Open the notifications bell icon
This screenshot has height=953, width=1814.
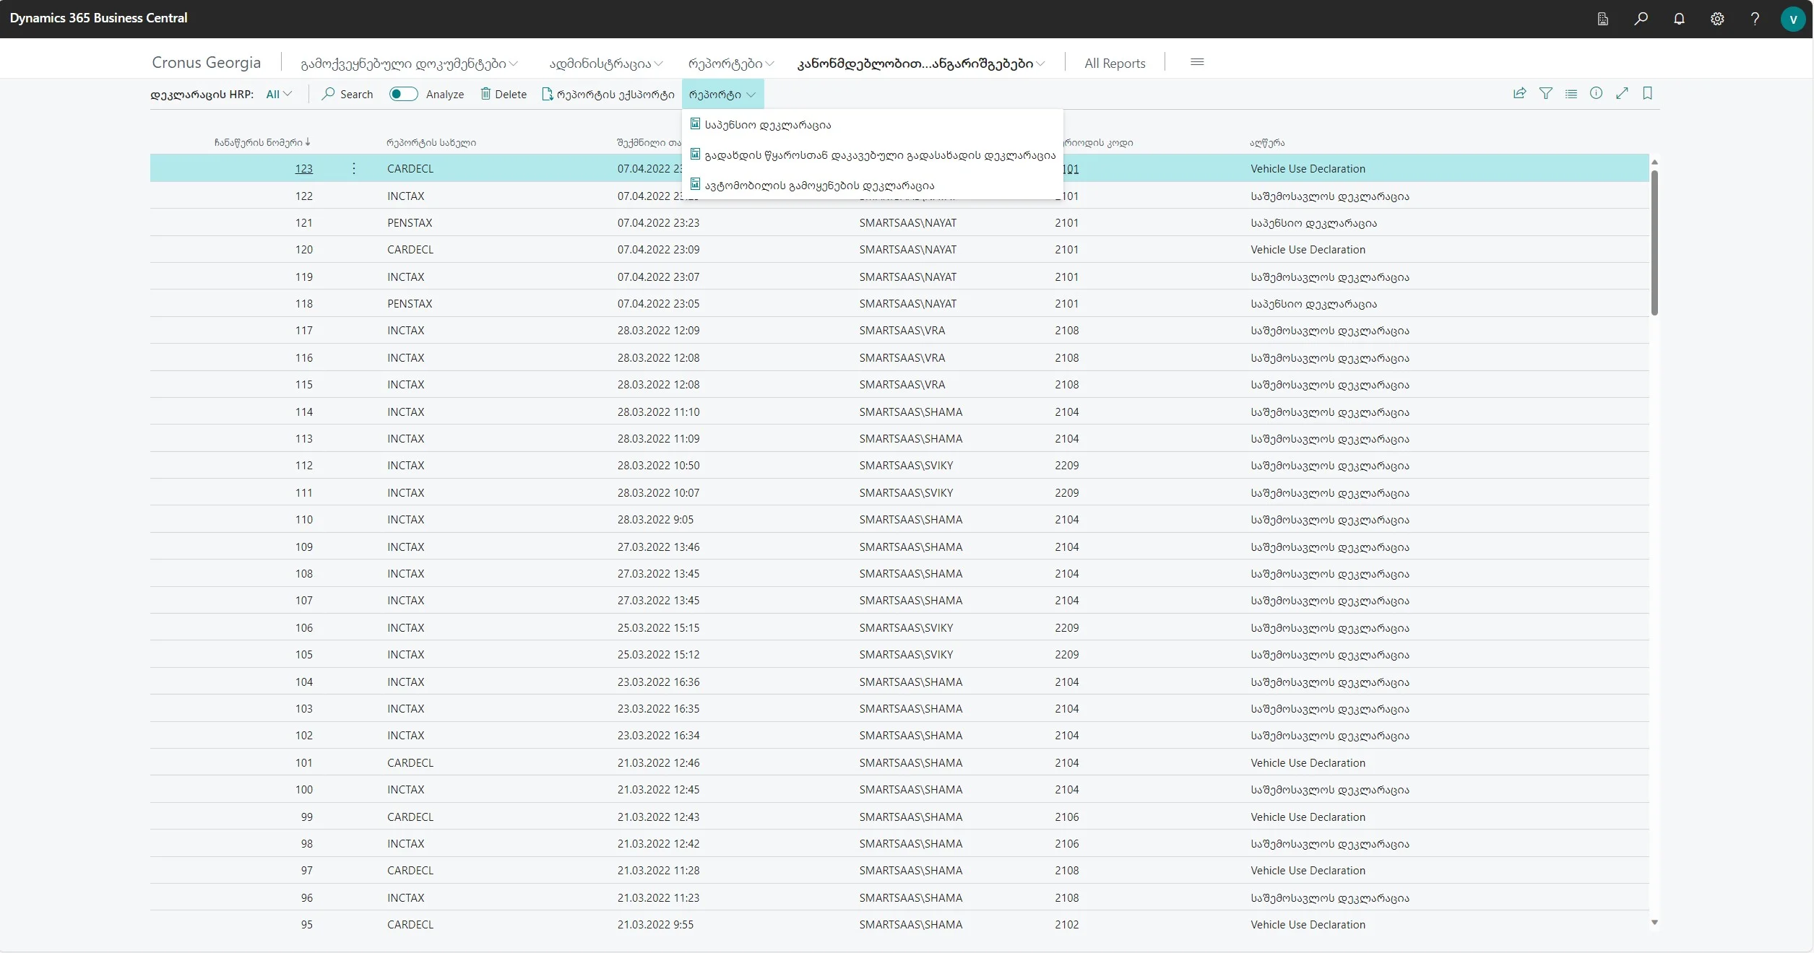[1679, 19]
